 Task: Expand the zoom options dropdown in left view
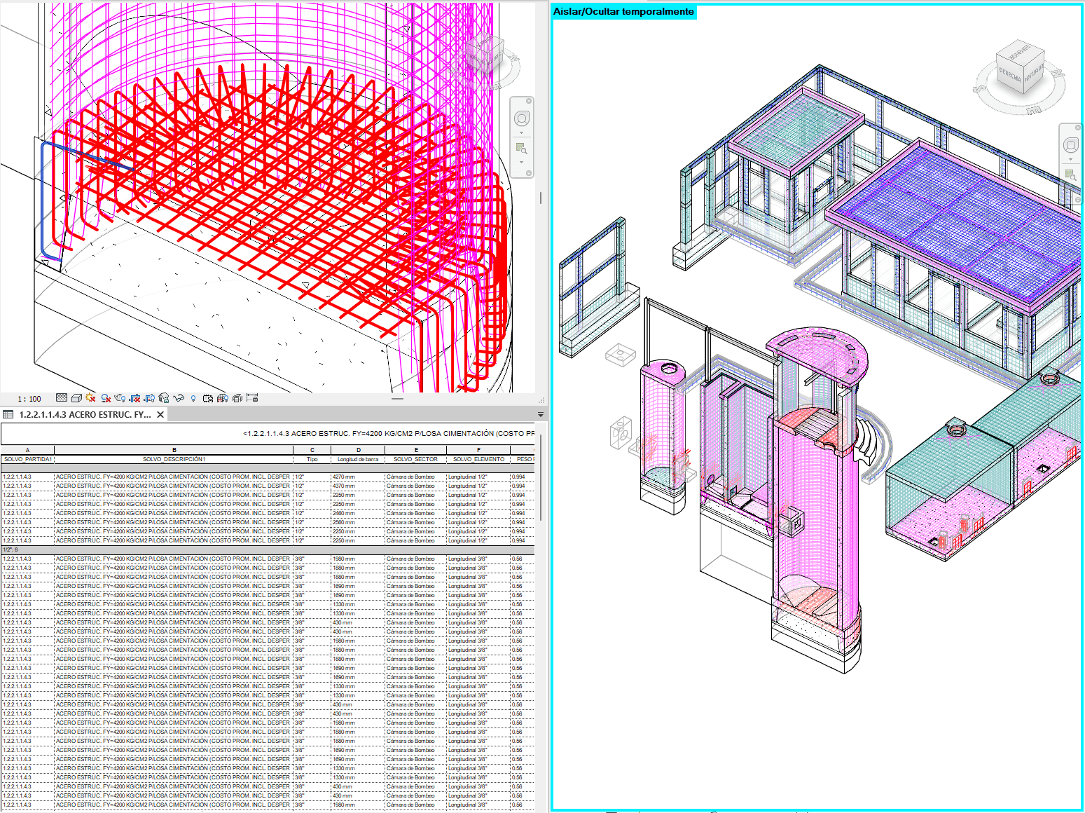click(x=522, y=162)
